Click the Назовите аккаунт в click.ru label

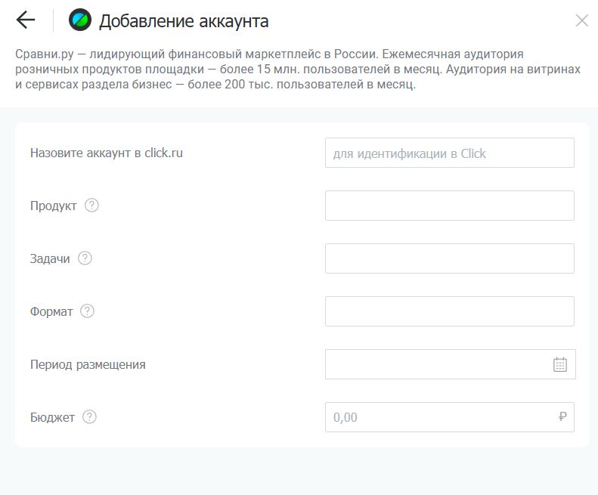coord(107,153)
